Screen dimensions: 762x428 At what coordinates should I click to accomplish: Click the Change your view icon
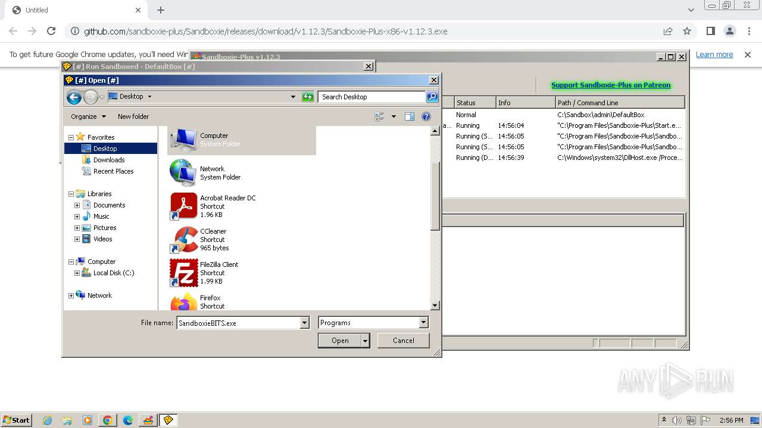[x=379, y=117]
